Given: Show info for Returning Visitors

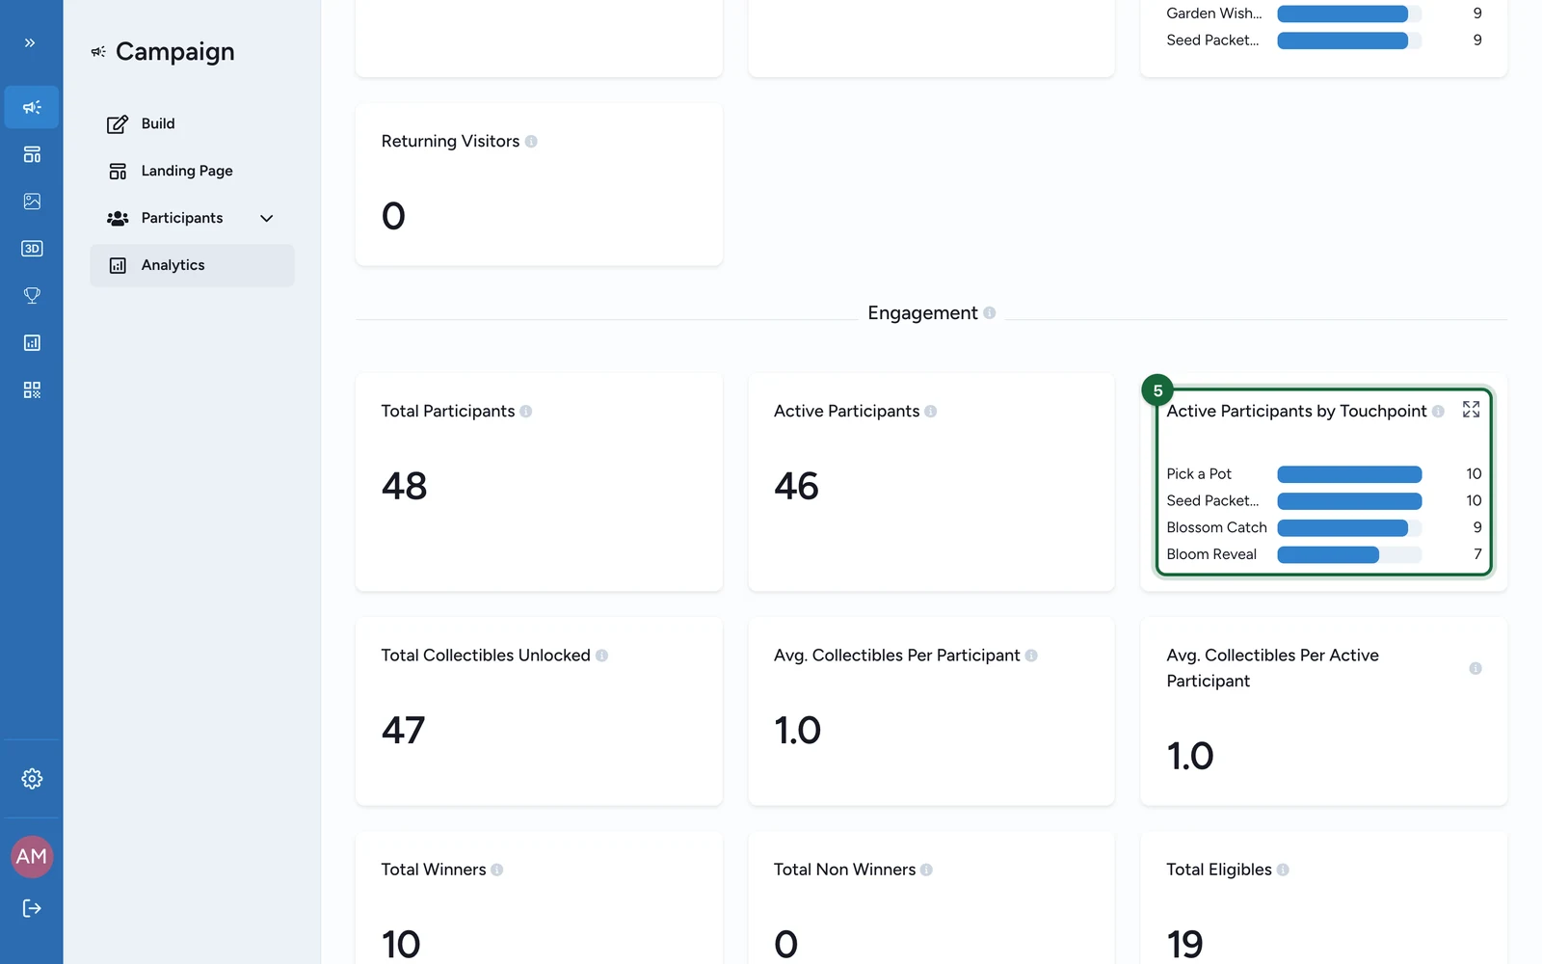Looking at the screenshot, I should tap(531, 142).
